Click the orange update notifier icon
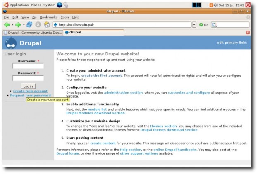The width and height of the screenshot is (258, 174). [211, 5]
